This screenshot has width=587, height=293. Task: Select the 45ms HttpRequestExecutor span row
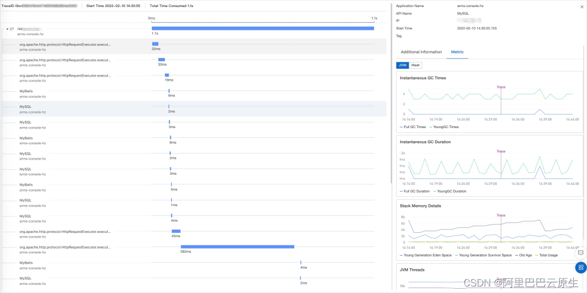[65, 234]
